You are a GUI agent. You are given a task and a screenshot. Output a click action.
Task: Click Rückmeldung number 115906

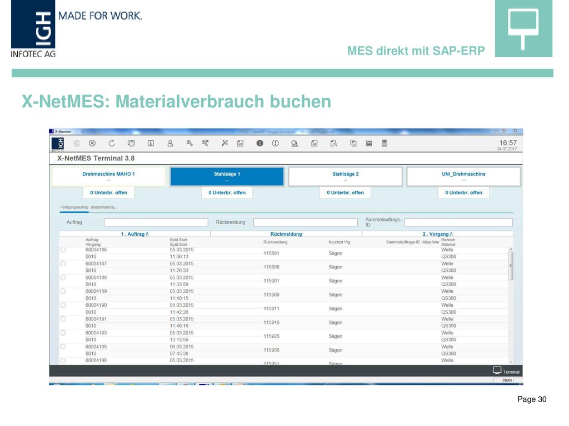click(x=271, y=295)
